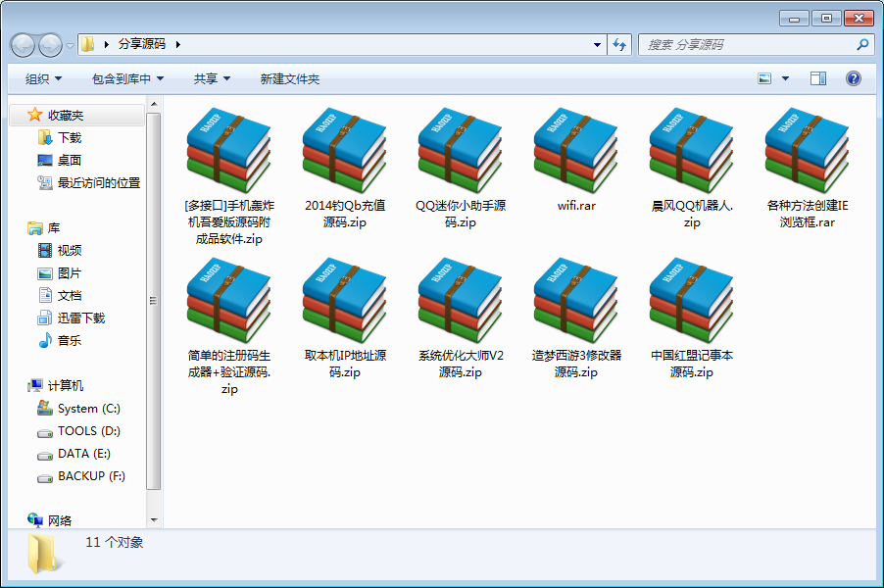Click the 计算机 computer icon
884x588 pixels.
coord(35,385)
